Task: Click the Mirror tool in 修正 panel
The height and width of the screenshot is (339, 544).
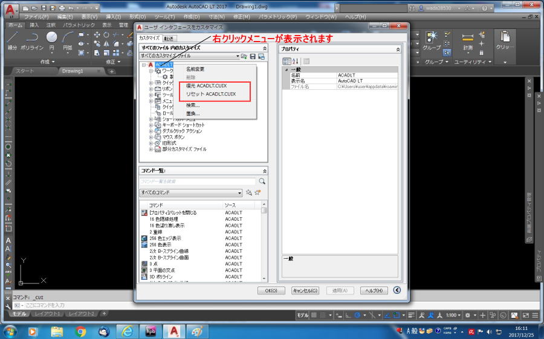Action: [x=106, y=43]
